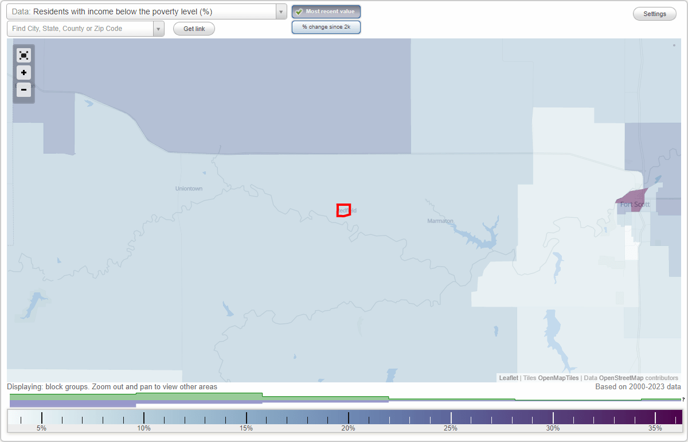Click the Leaflet attribution link
Viewport: 688px width, 442px height.
coord(508,378)
